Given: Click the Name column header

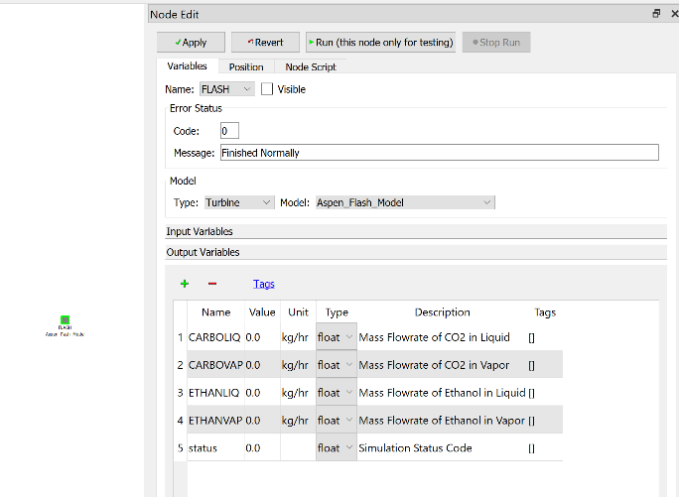Looking at the screenshot, I should pyautogui.click(x=215, y=312).
